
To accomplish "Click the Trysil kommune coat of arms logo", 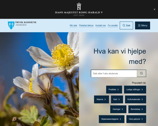I will 11,25.
